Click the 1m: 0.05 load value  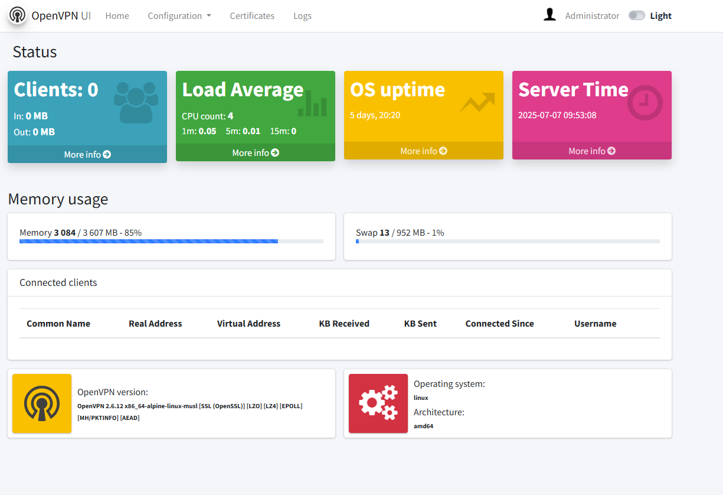point(199,131)
